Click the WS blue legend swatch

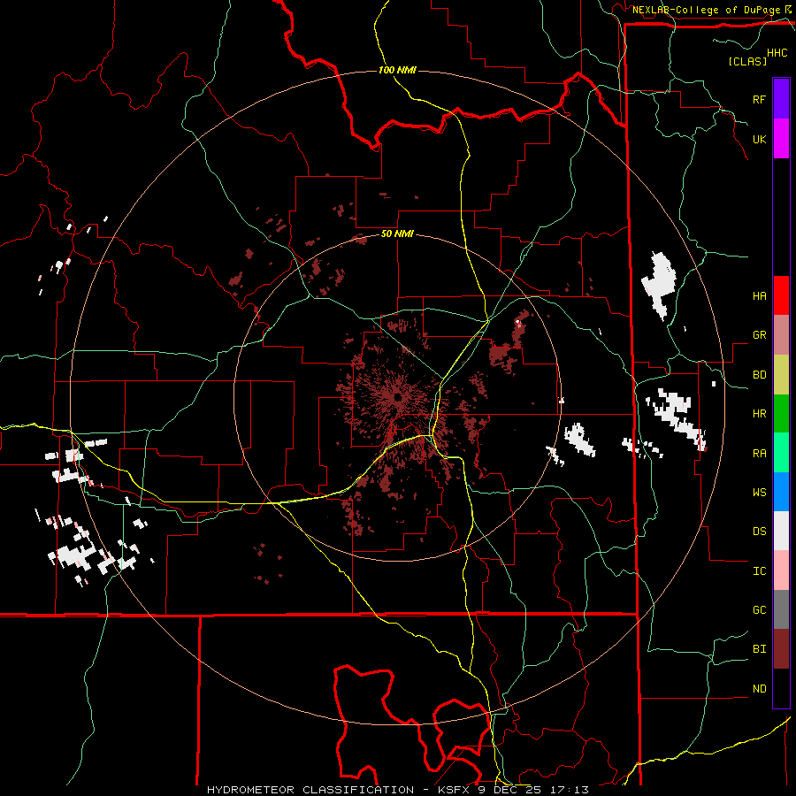click(x=781, y=492)
